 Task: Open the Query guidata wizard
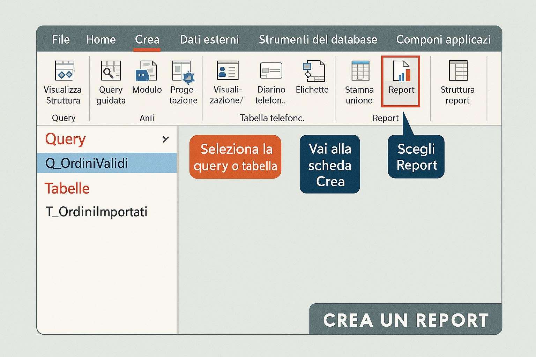tap(111, 71)
